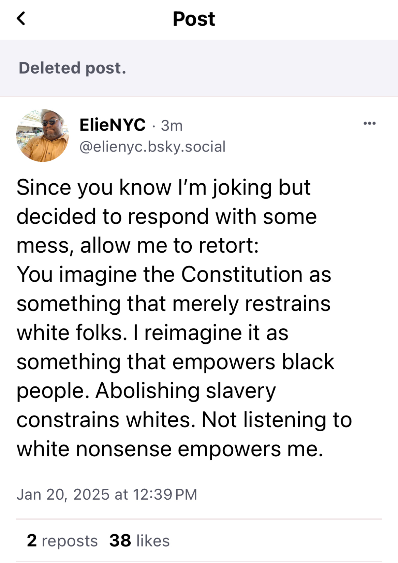Tap the back arrow icon
The height and width of the screenshot is (563, 398).
pyautogui.click(x=21, y=18)
